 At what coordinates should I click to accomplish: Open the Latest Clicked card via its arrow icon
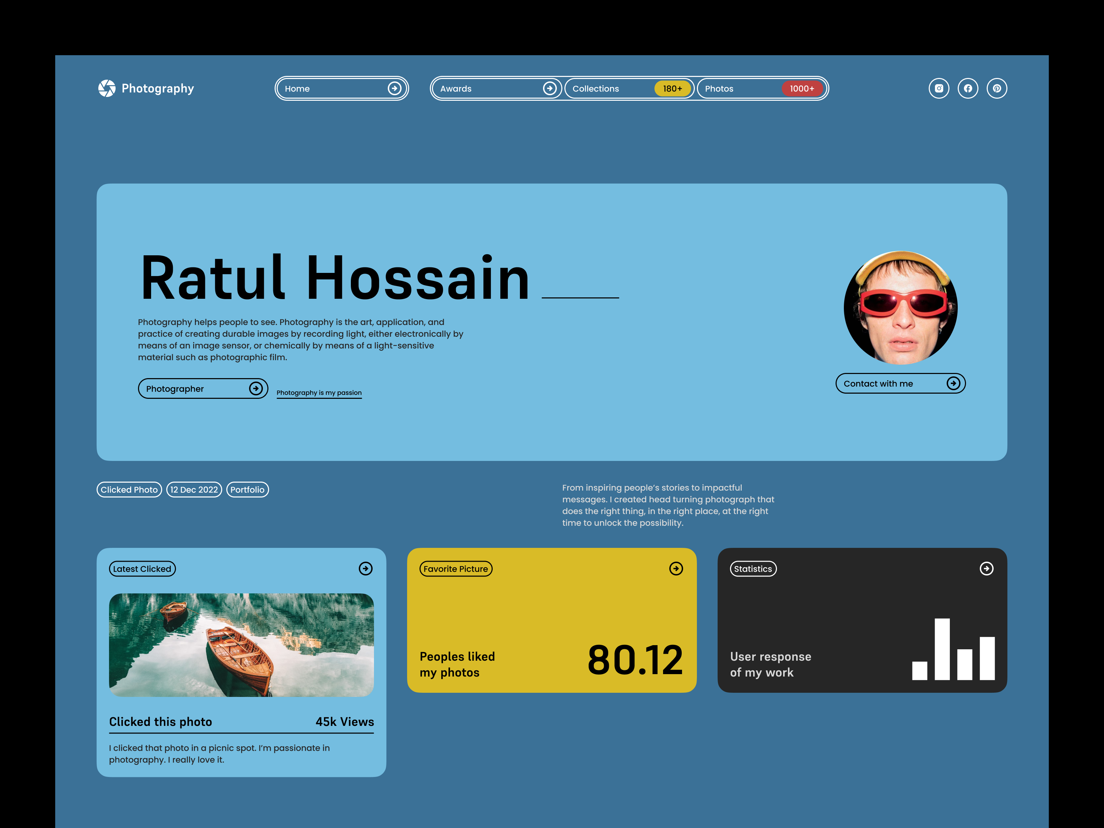tap(366, 569)
